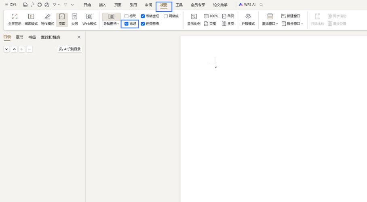Click 同步滚动 sync scroll

(337, 16)
